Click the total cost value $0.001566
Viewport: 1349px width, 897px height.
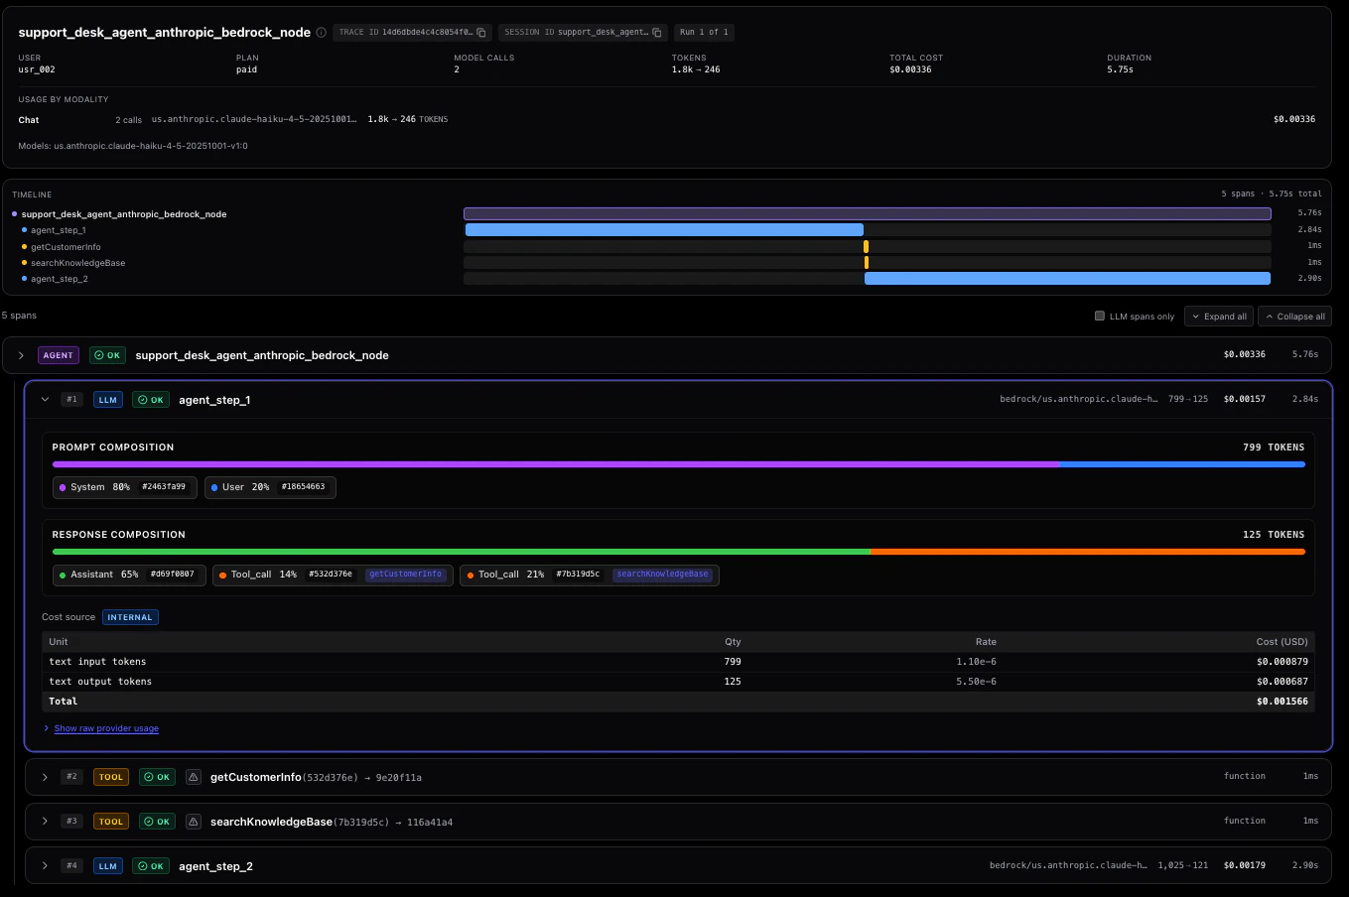click(x=1282, y=702)
